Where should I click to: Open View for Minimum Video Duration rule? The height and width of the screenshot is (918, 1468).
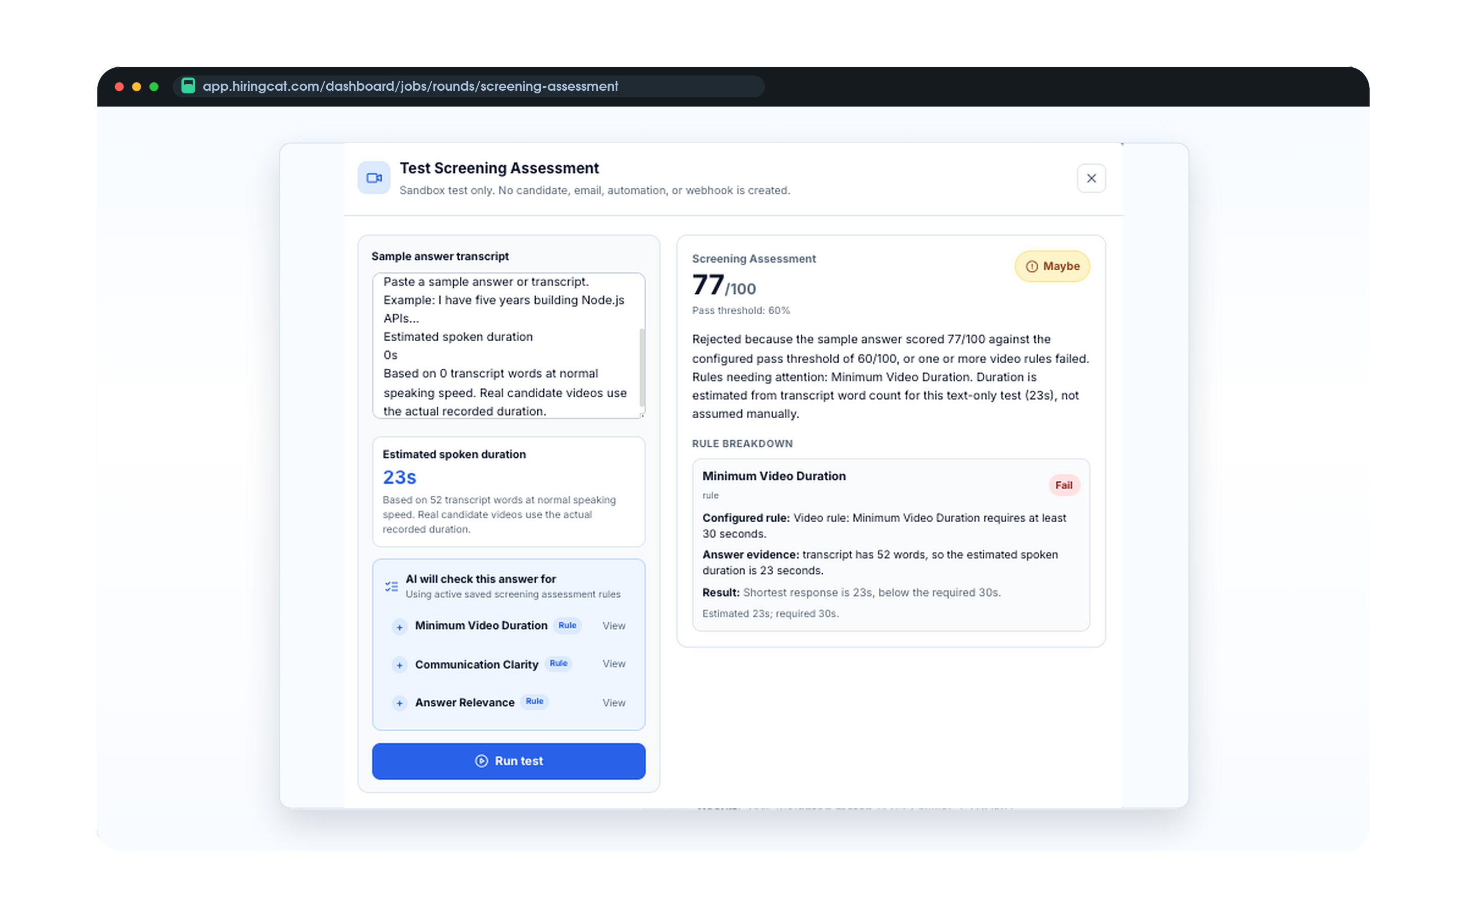(614, 625)
